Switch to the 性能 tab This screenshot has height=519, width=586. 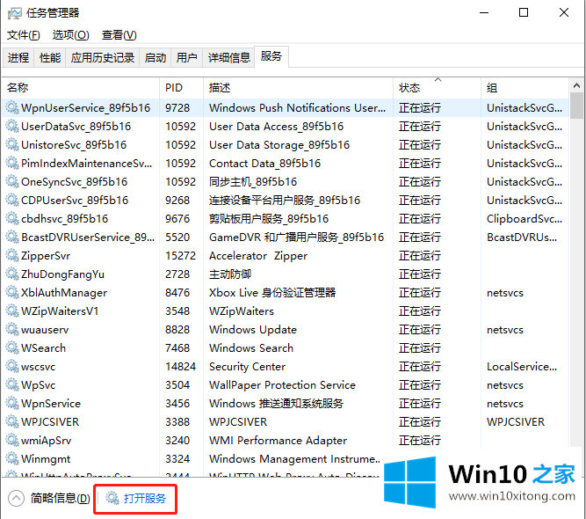50,58
